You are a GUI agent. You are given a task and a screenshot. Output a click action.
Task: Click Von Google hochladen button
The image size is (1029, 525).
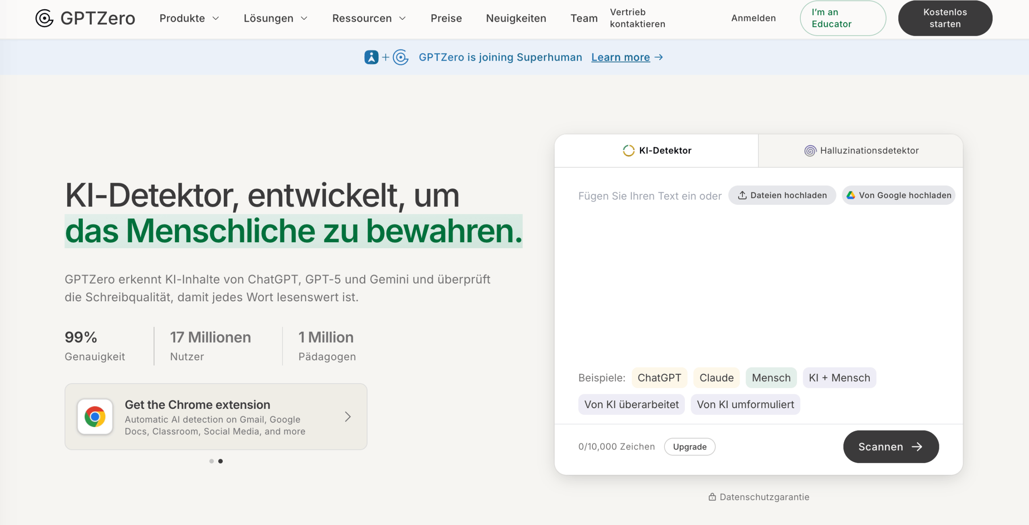tap(898, 195)
